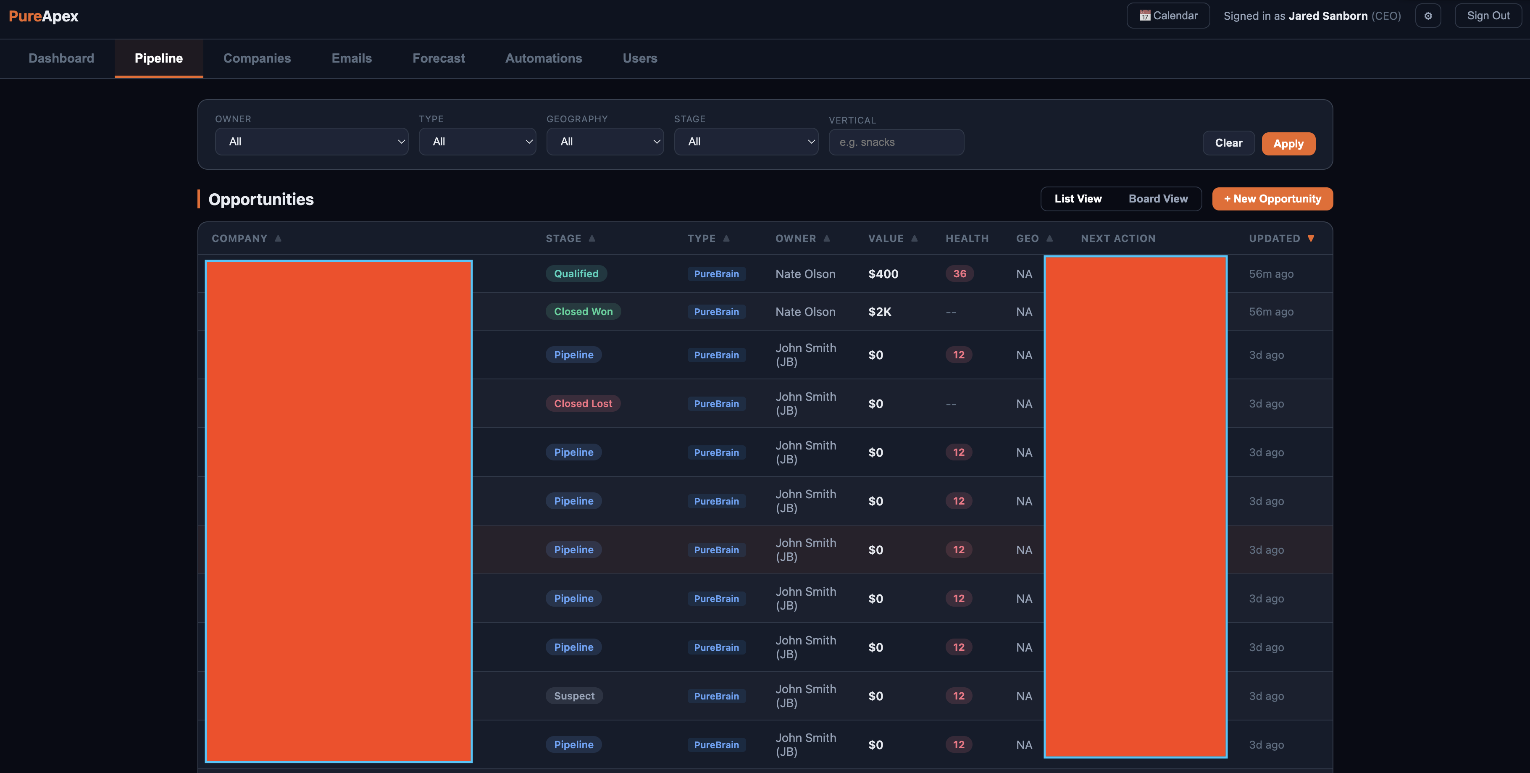
Task: Switch to Board View
Action: (x=1158, y=198)
